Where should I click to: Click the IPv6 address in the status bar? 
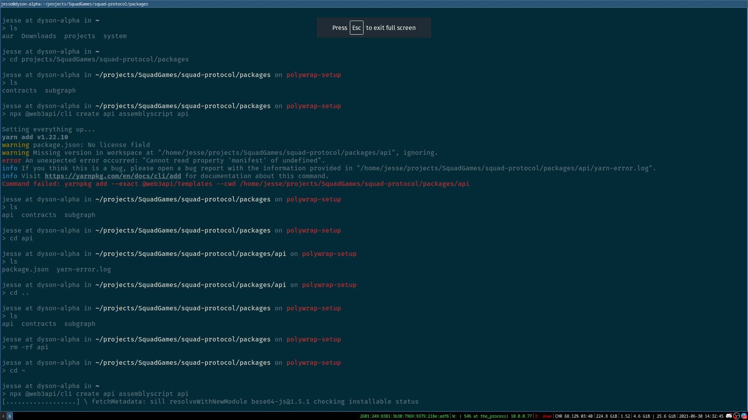405,416
